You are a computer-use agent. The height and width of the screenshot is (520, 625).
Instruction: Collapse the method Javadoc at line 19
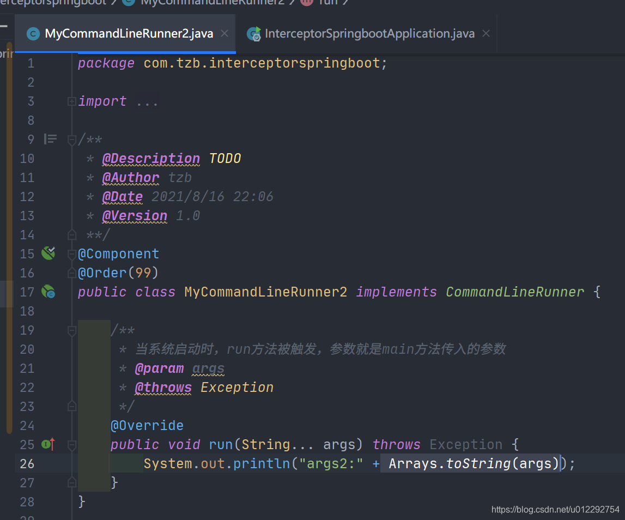(72, 330)
